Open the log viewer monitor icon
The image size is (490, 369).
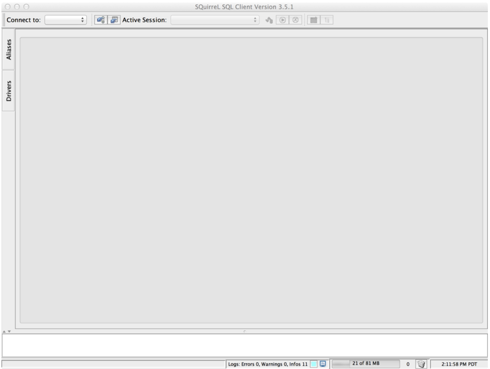click(x=323, y=364)
